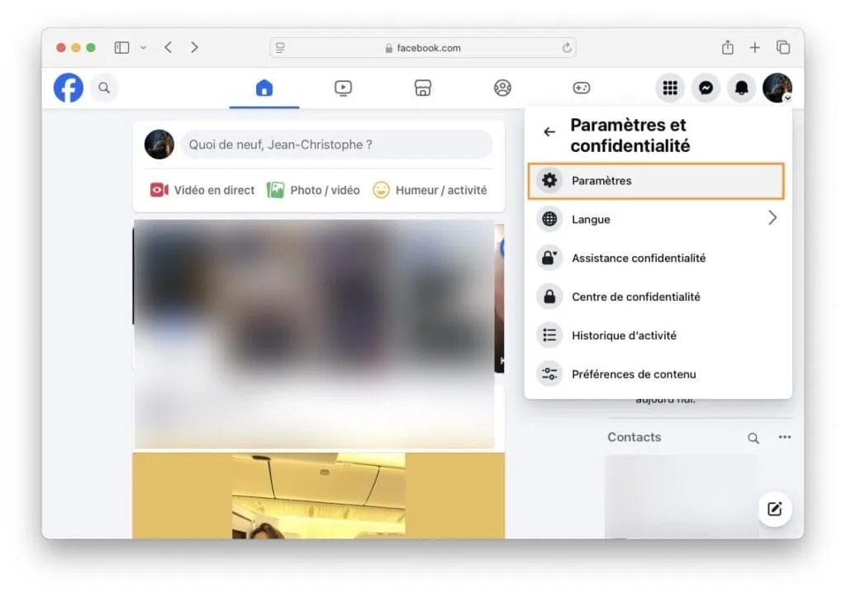Open Messenger from the top bar
846x594 pixels.
click(705, 88)
